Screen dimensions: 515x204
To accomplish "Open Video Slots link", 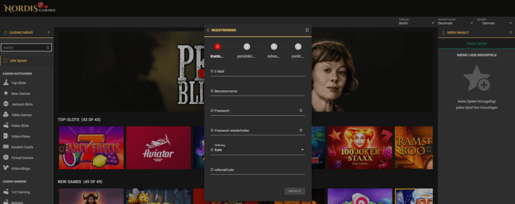I will click(x=20, y=126).
